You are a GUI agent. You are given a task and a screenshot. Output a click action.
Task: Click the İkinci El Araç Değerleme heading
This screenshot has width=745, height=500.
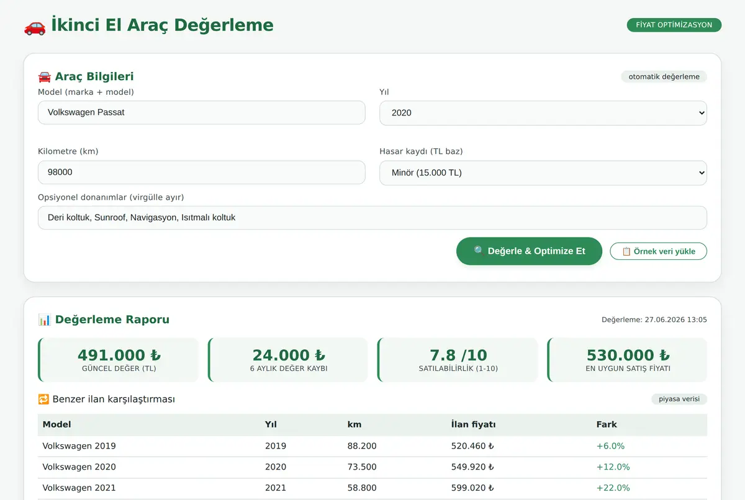tap(162, 25)
